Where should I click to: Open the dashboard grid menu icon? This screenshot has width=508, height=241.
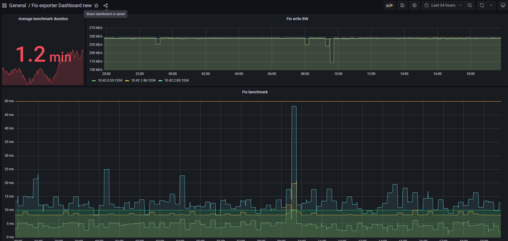(x=4, y=6)
